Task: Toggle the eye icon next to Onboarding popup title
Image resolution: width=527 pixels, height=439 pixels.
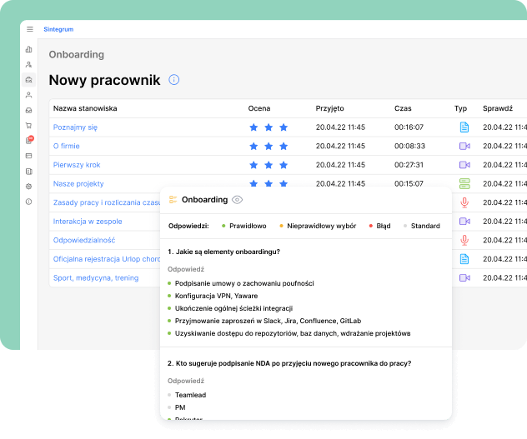Action: pyautogui.click(x=238, y=200)
